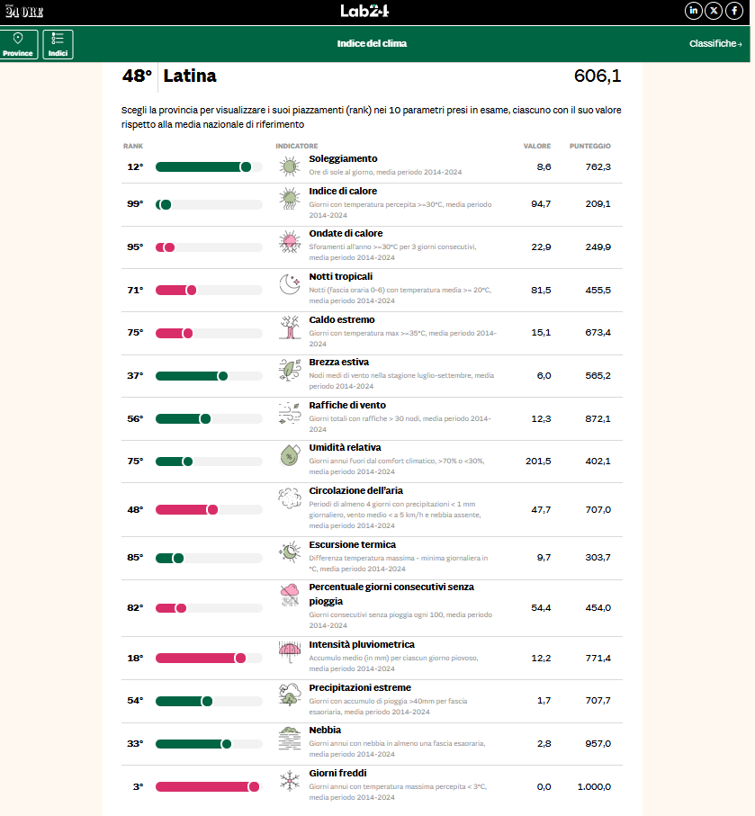Click the Notti tropicali moon icon
755x816 pixels.
click(289, 284)
